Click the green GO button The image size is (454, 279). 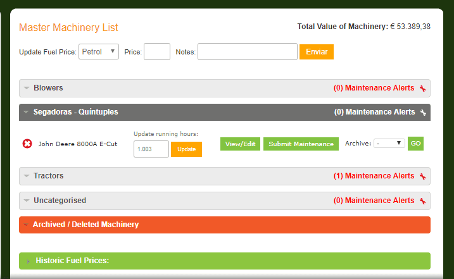(x=415, y=144)
